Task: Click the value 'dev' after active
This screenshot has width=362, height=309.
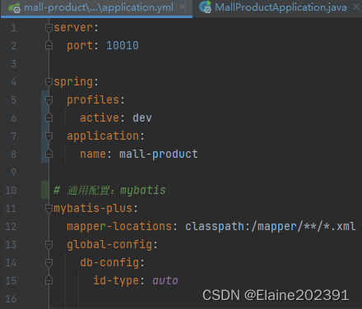Action: click(142, 118)
